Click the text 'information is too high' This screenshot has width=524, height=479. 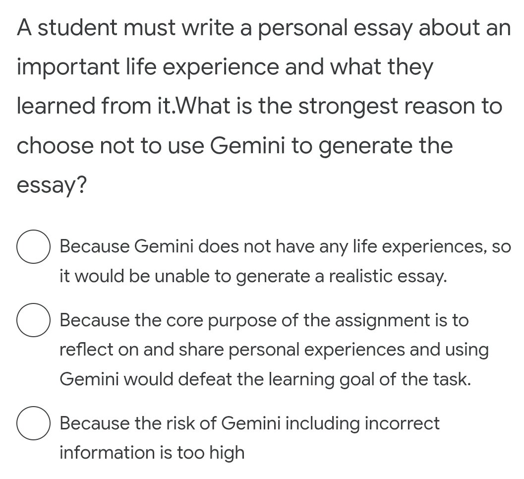[152, 452]
